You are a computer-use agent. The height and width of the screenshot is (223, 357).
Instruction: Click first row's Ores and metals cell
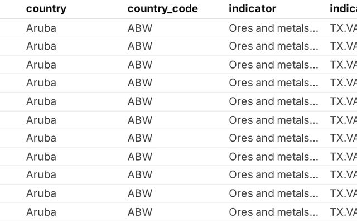pos(273,27)
